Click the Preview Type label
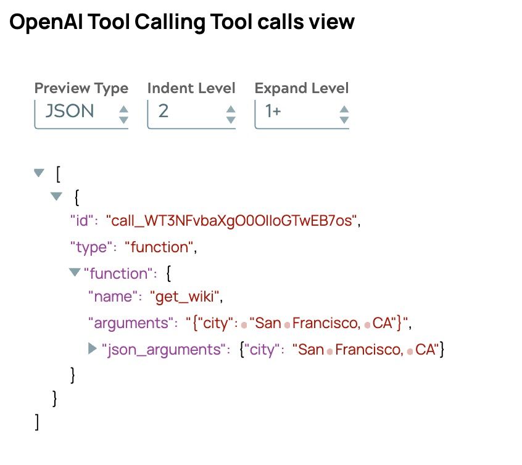This screenshot has height=465, width=522. coord(81,88)
